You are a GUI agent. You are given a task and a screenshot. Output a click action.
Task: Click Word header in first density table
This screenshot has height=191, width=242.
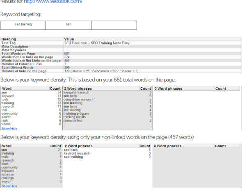coord(7,89)
